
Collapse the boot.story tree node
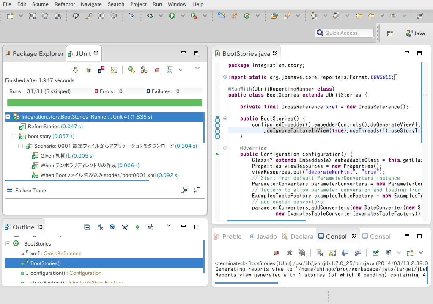[x=15, y=137]
